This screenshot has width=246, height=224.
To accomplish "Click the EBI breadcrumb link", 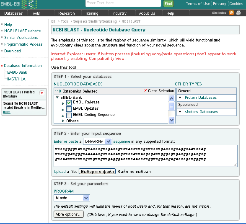I will (x=54, y=21).
